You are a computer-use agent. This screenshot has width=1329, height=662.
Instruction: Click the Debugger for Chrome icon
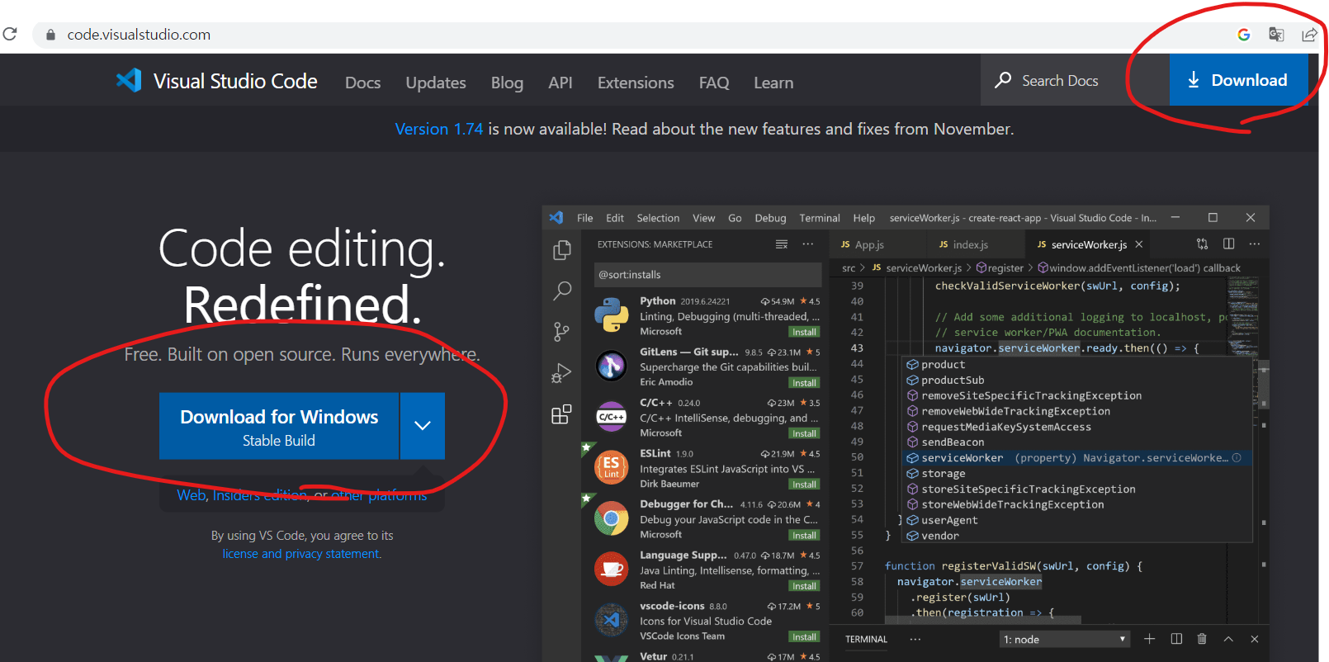(x=612, y=518)
